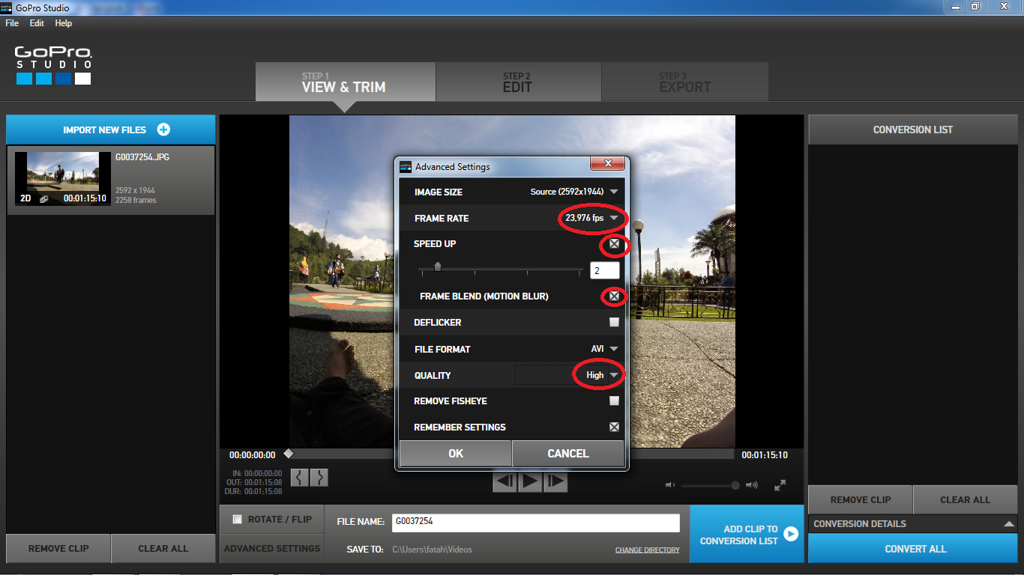
Task: Click Remove Clip under Conversion List
Action: (x=861, y=500)
